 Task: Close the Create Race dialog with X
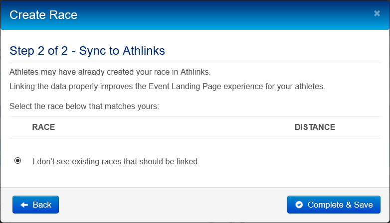pos(377,13)
